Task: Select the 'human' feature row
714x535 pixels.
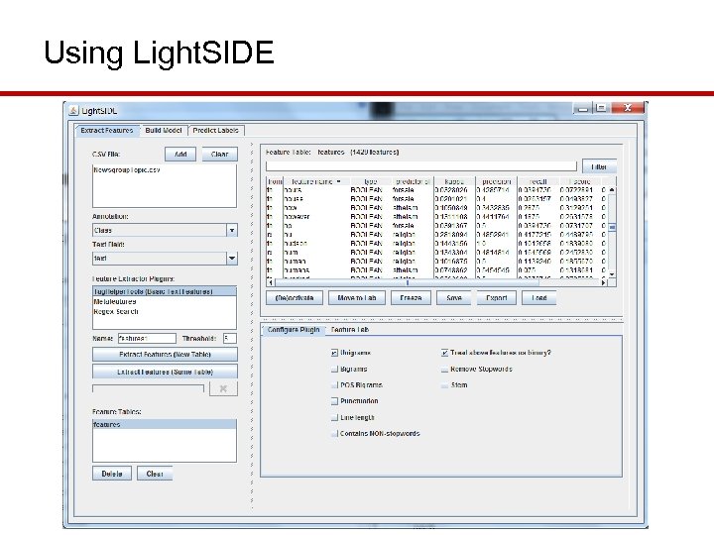Action: pyautogui.click(x=437, y=262)
